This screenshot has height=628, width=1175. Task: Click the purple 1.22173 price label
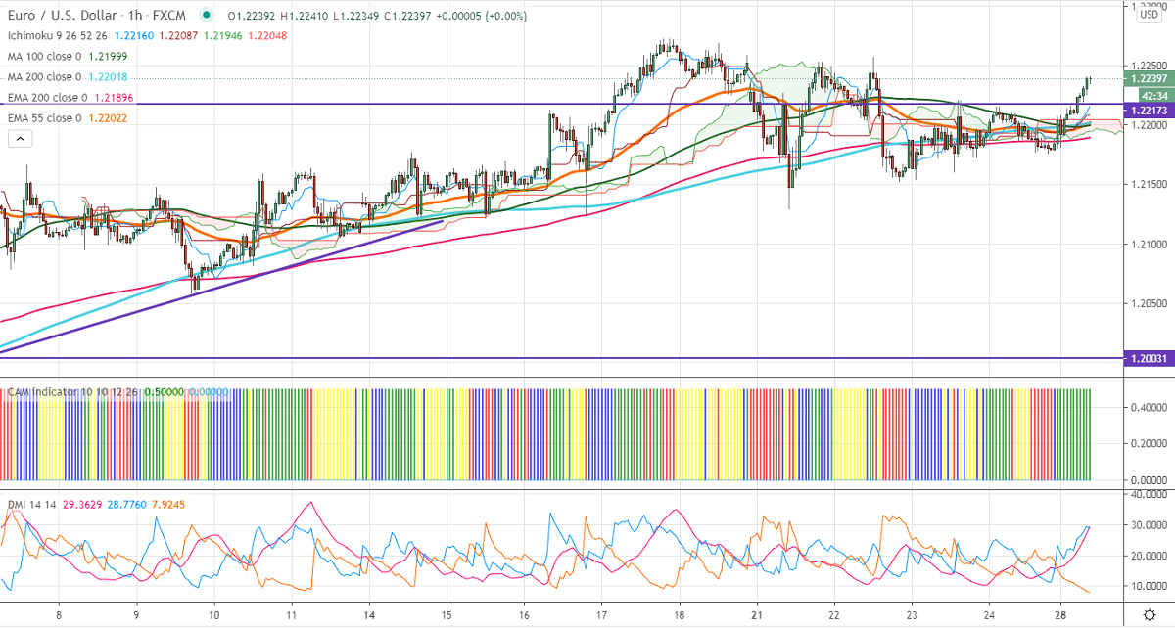tap(1148, 112)
